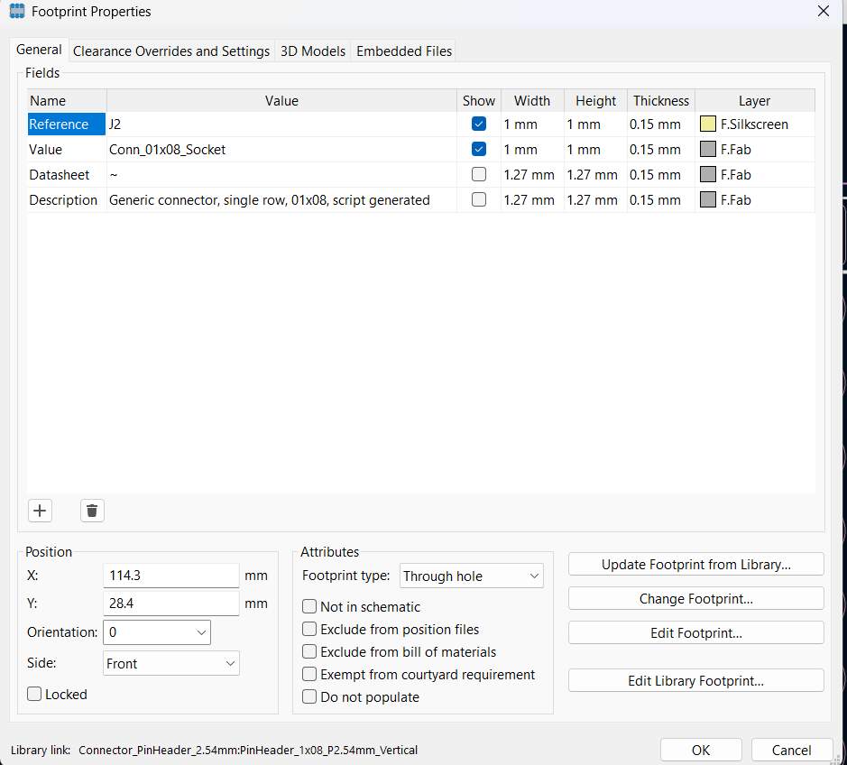This screenshot has height=765, width=847.
Task: Click the F.Silkscreen layer cell text
Action: coord(754,124)
